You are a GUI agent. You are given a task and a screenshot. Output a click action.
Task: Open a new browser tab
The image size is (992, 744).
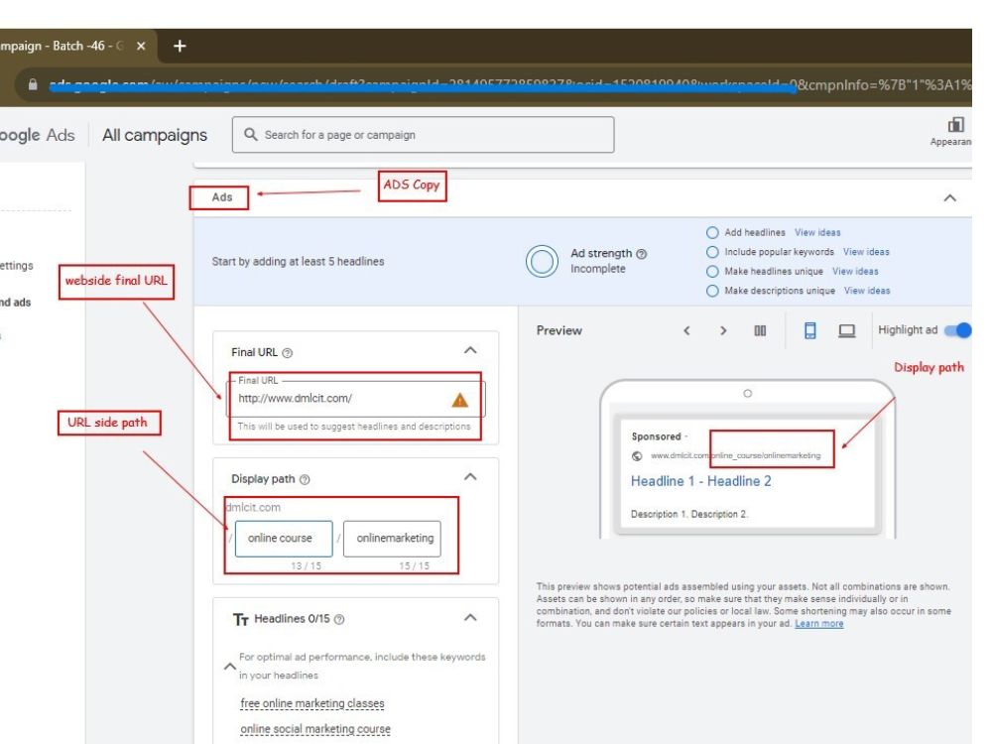pos(180,46)
